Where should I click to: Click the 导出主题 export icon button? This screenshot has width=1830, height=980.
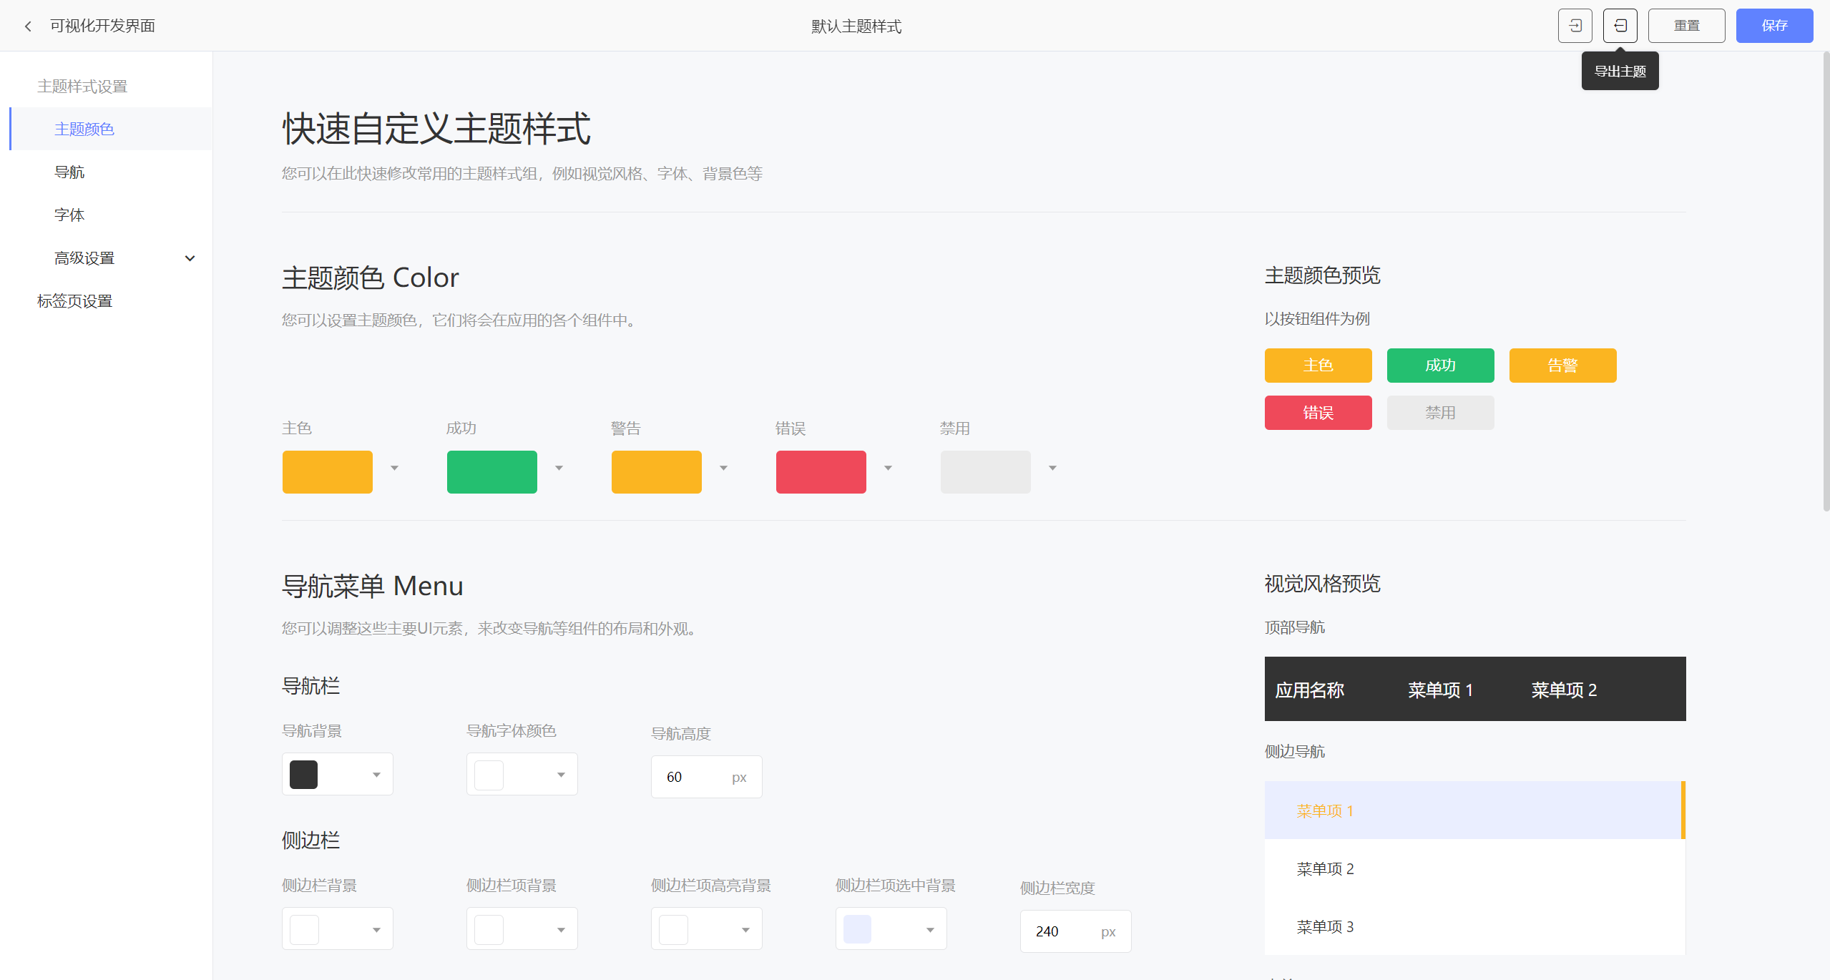tap(1620, 26)
